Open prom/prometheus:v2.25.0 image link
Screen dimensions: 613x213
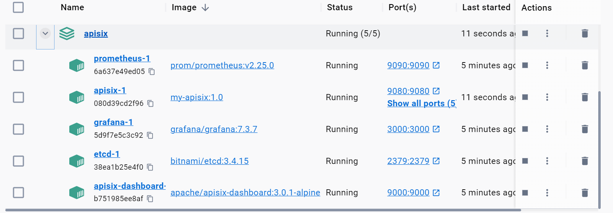(222, 65)
